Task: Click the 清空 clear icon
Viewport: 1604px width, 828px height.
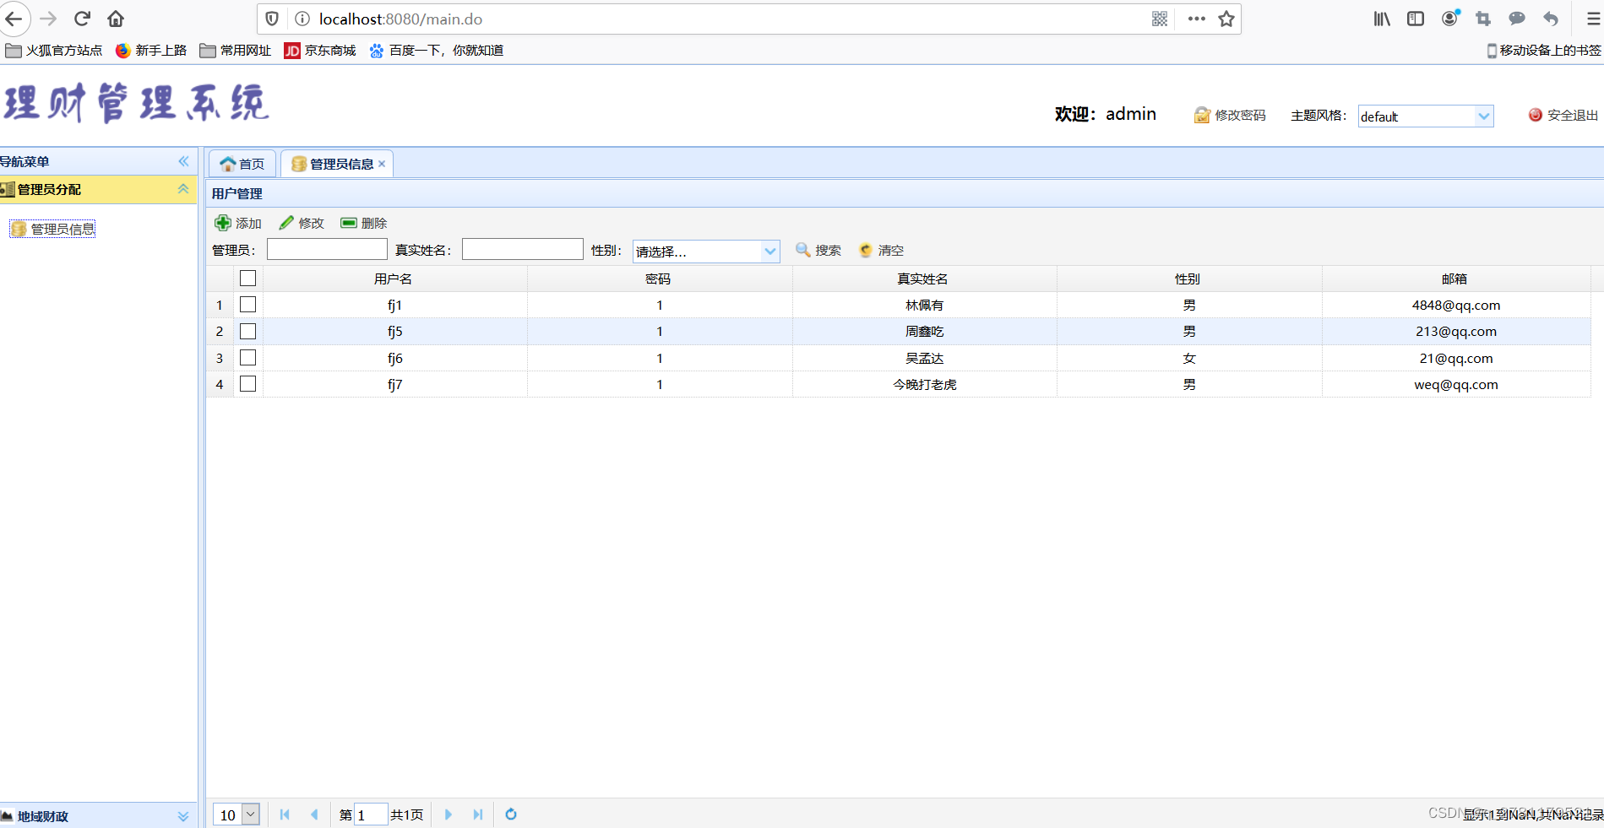Action: (x=866, y=250)
